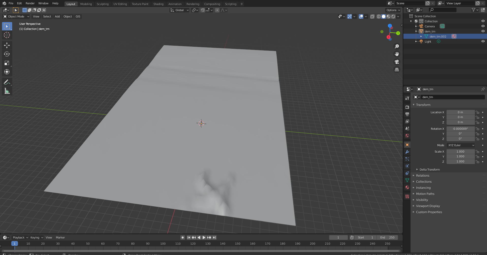Select the Move tool in the toolbar

click(x=7, y=45)
